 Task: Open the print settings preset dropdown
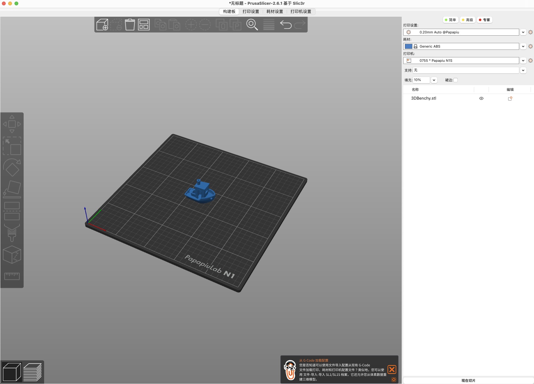[523, 32]
